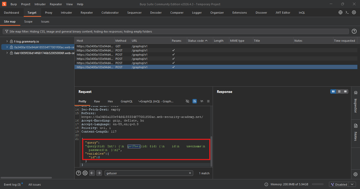Viewport: 360px width, 189px height.
Task: Click the site map filter funnel icon
Action: coord(7,31)
